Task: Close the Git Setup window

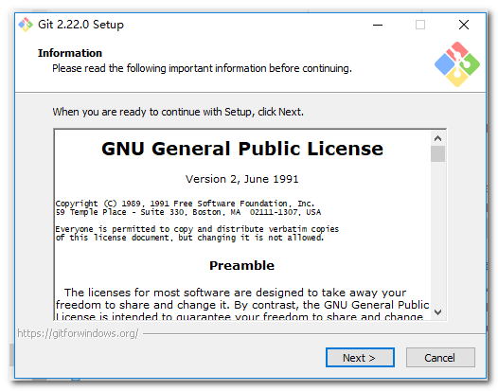Action: tap(464, 25)
